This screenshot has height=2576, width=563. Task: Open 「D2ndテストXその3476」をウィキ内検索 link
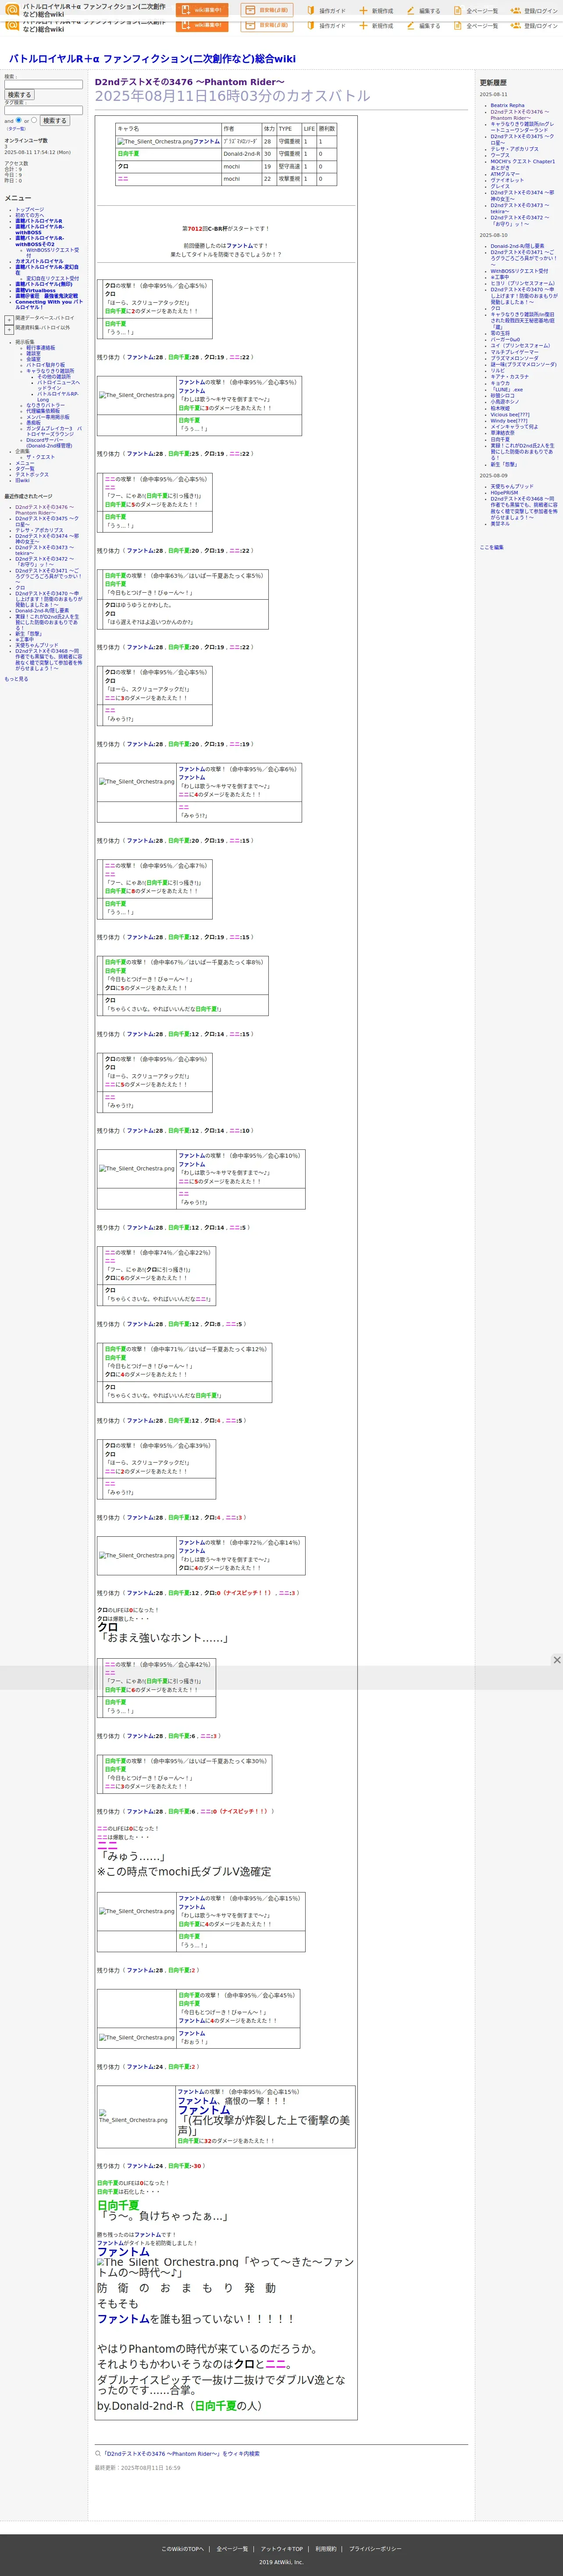(x=181, y=2453)
